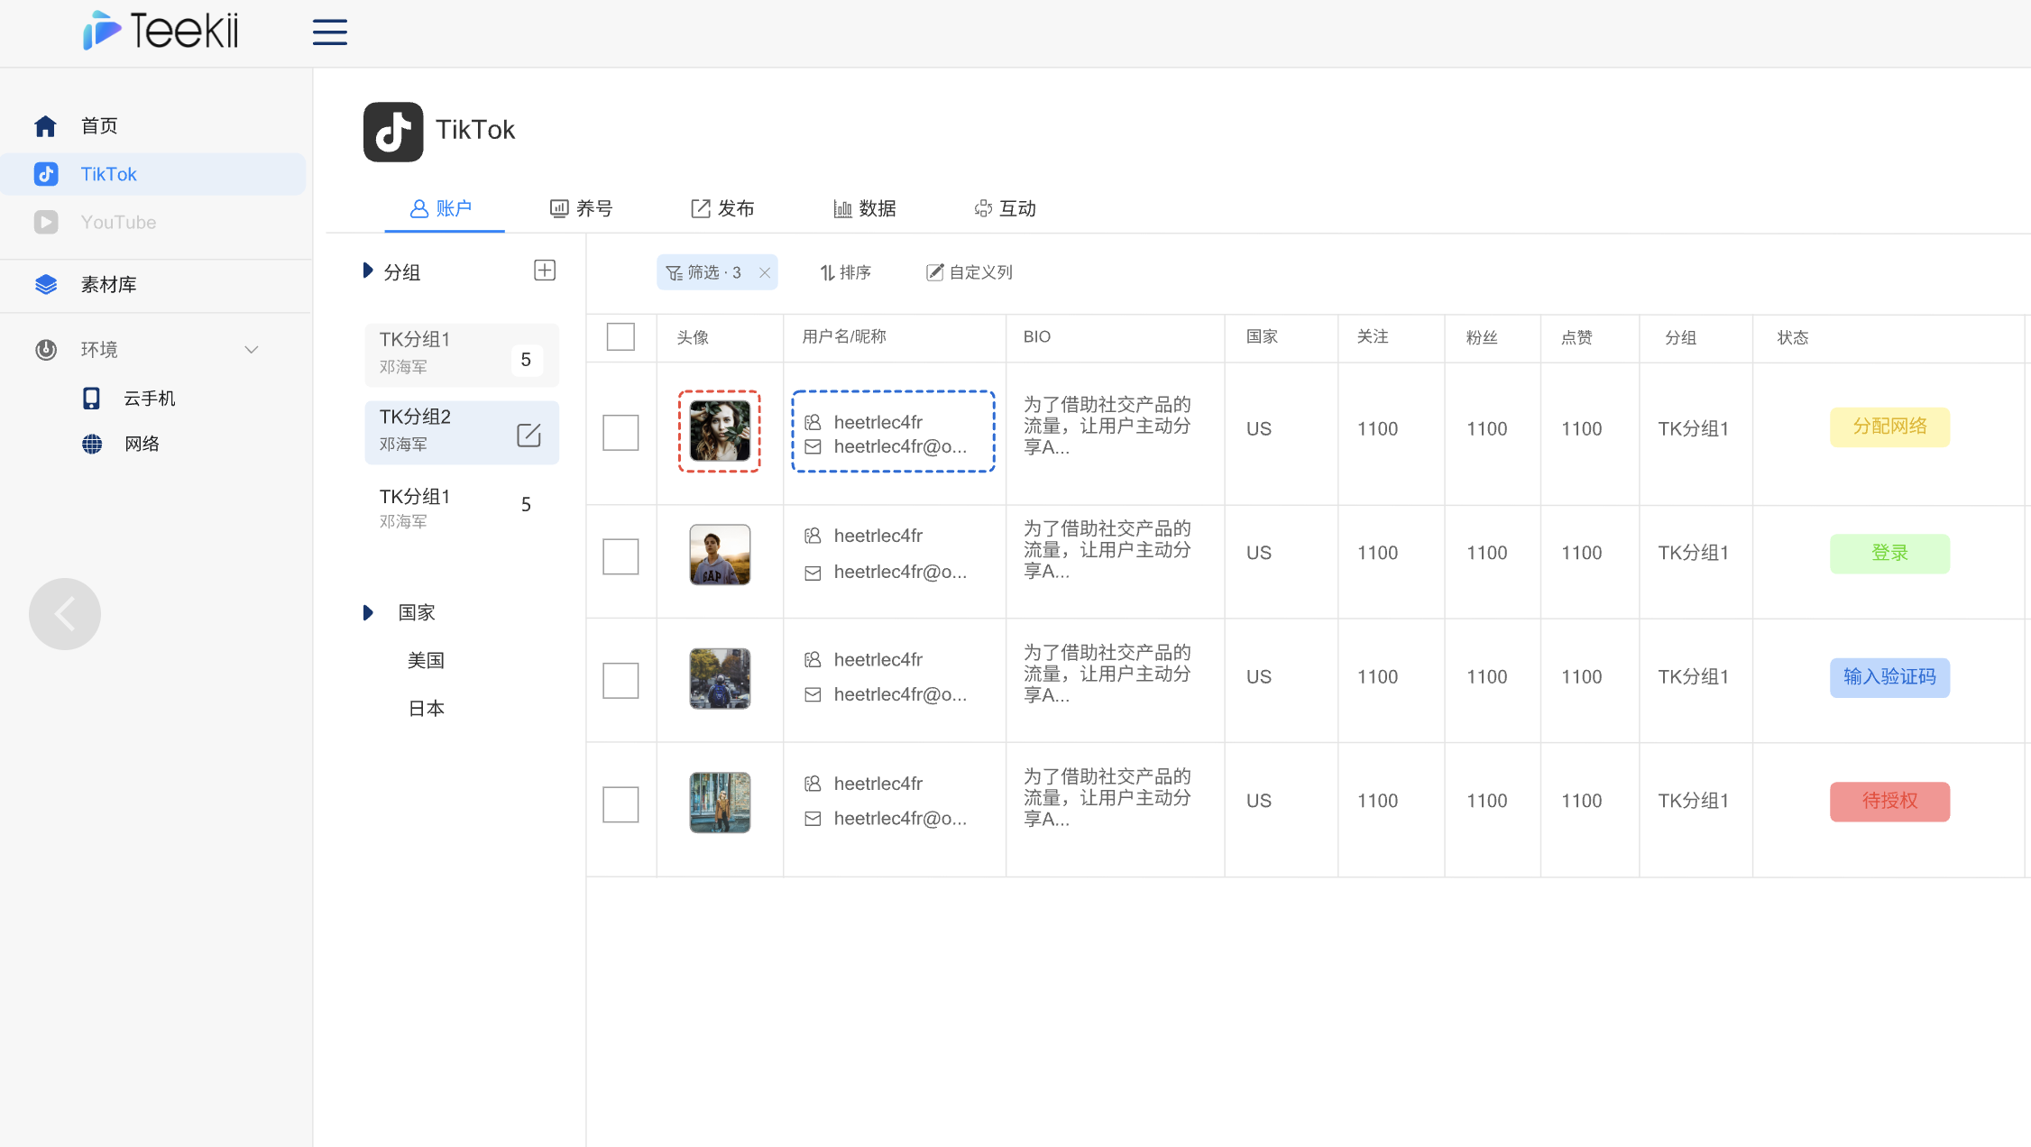Click mail icon in the 输入验证码 row
The width and height of the screenshot is (2031, 1147).
[x=813, y=694]
